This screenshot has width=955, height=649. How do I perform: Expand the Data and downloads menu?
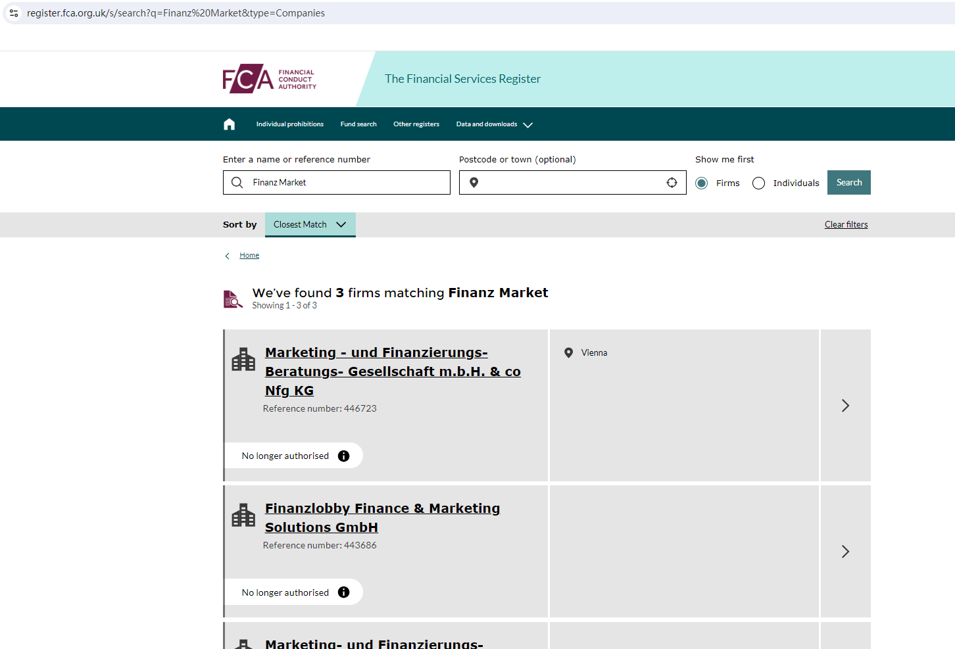tap(494, 124)
